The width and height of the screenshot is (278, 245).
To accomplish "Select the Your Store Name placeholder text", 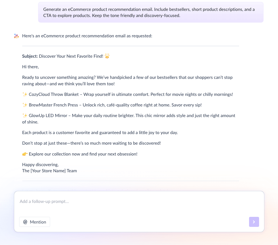I will [x=49, y=171].
